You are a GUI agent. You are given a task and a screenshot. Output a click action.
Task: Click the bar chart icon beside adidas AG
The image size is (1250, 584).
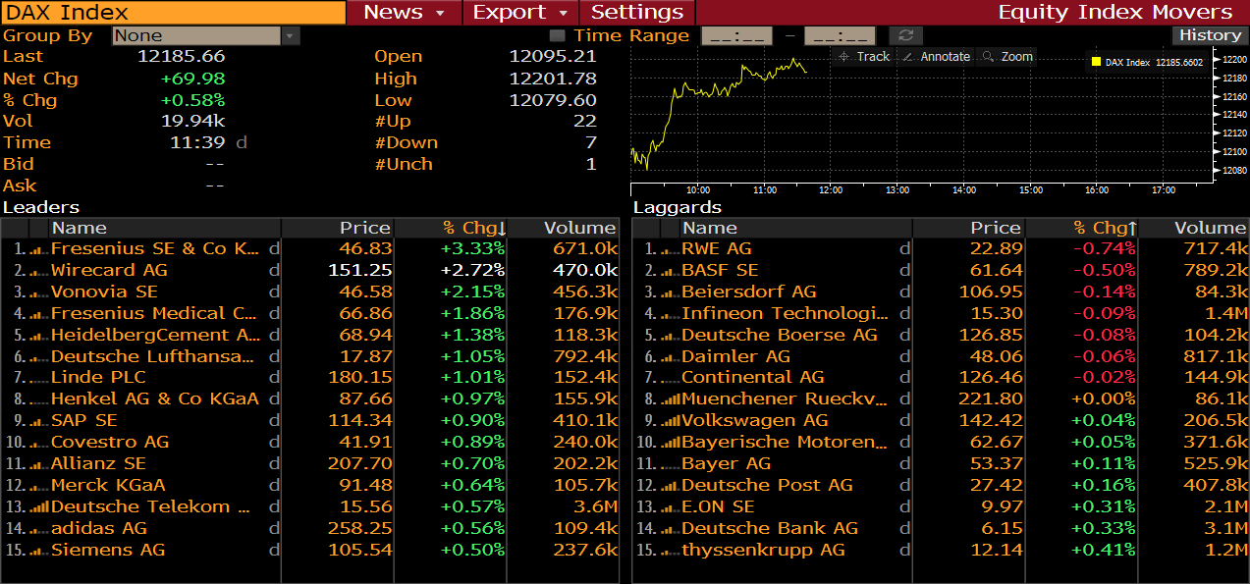(x=39, y=529)
